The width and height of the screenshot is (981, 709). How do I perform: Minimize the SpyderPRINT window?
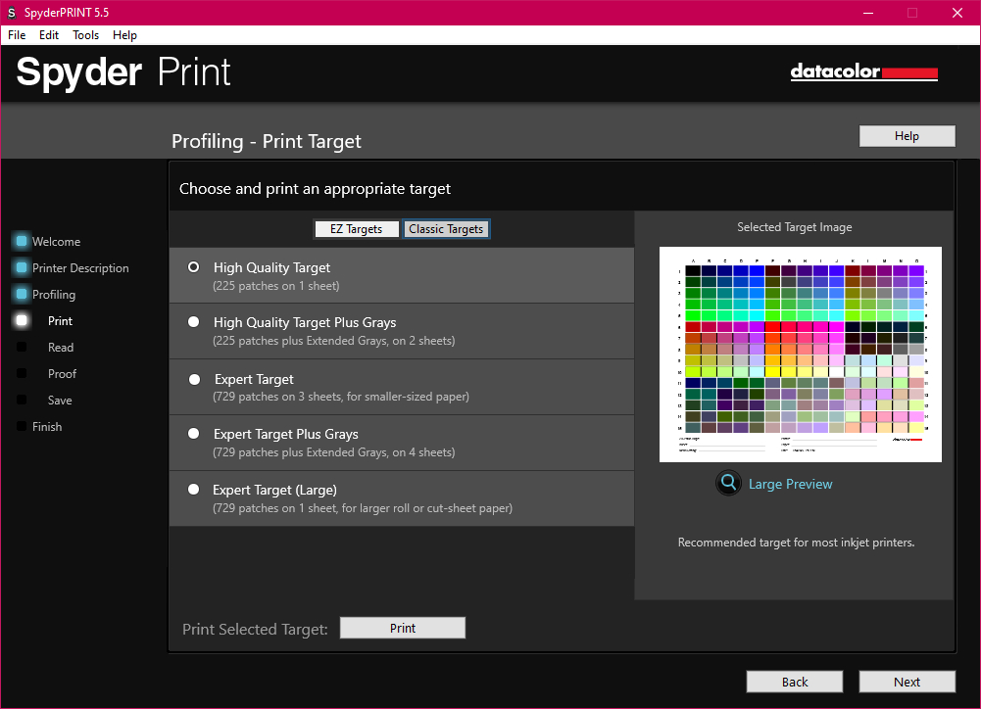[867, 13]
